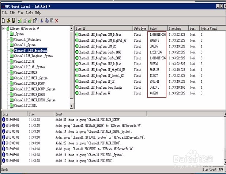Image resolution: width=226 pixels, height=174 pixels.
Task: Click the Copy toolbar icon
Action: point(47,20)
